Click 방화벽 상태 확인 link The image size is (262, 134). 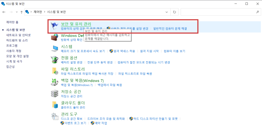click(x=72, y=40)
